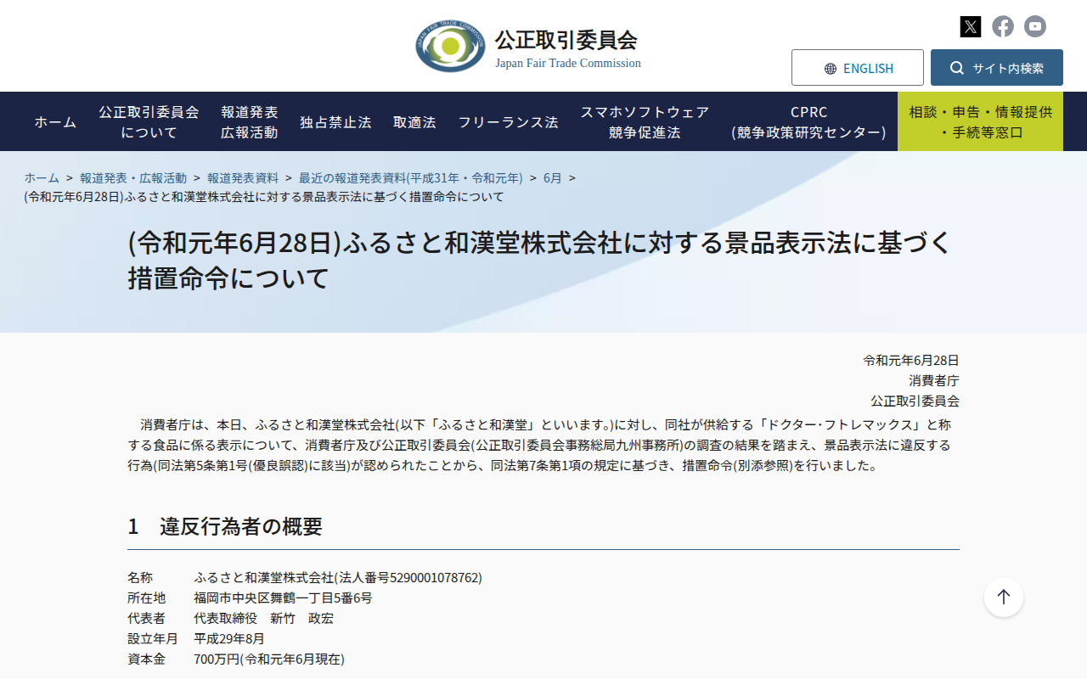Click the date 令和元年6月28日 above 消費者庁
Image resolution: width=1087 pixels, height=679 pixels.
(911, 361)
